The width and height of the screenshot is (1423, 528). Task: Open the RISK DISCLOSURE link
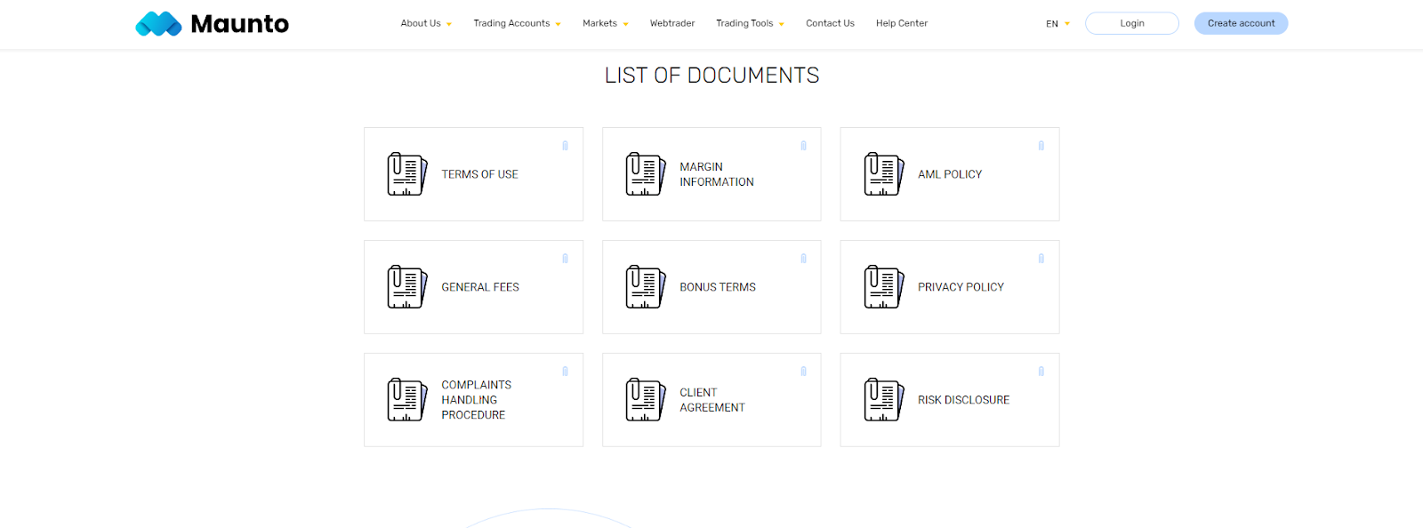coord(963,400)
